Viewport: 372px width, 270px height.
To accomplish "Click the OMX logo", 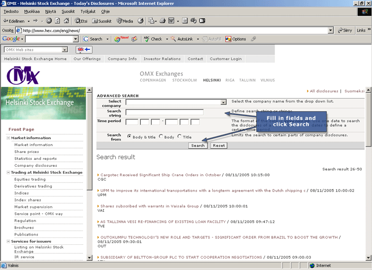I will tap(23, 76).
